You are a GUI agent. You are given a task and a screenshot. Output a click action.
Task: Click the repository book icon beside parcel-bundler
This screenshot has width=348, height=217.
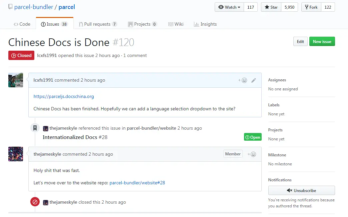10,7
